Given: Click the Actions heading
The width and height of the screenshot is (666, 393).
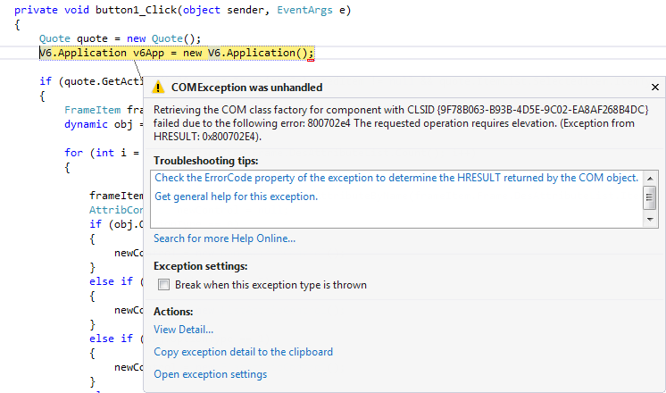Looking at the screenshot, I should point(173,312).
